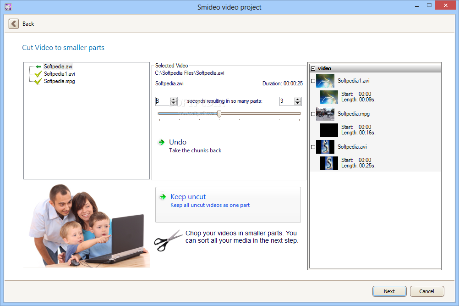Click the seconds value input field
Screen dimensions: 459x306
pos(163,101)
